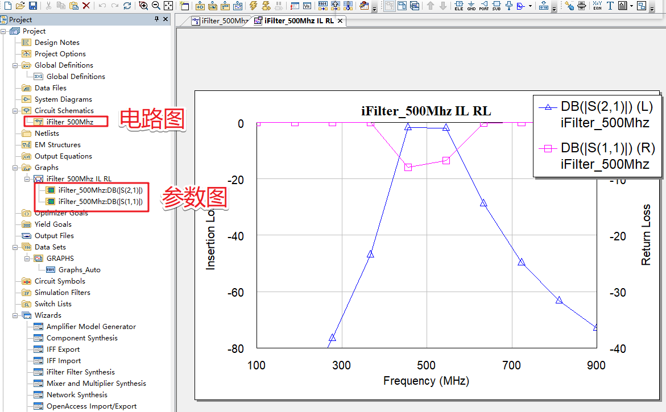Run analysis with the lightning bolt icon
This screenshot has height=412, width=666.
click(254, 6)
